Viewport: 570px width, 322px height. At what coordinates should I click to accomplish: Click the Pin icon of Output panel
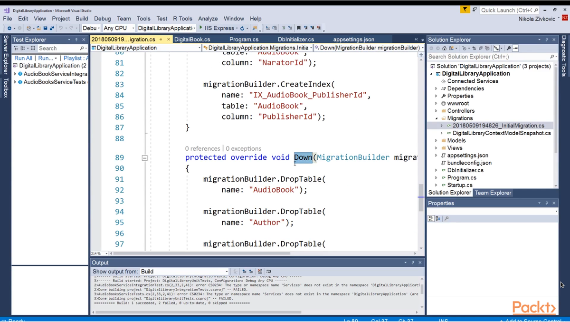(x=413, y=263)
